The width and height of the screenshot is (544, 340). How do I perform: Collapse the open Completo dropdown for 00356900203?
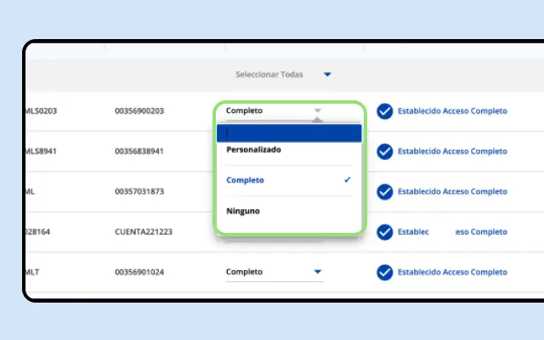coord(317,110)
